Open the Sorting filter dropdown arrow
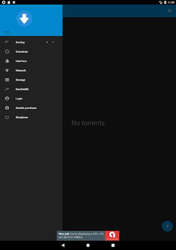Image resolution: width=176 pixels, height=250 pixels. point(53,42)
